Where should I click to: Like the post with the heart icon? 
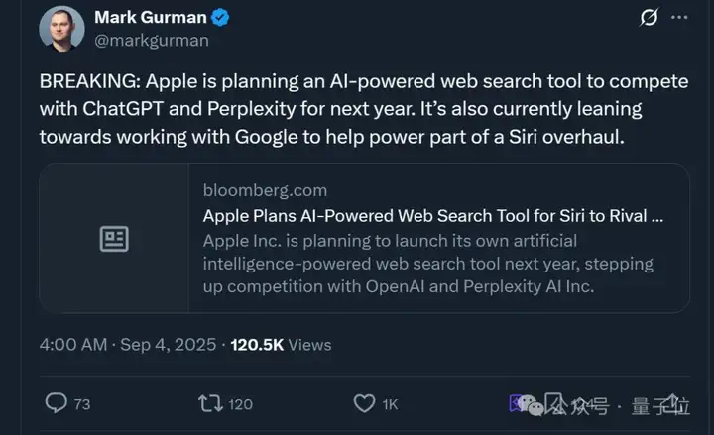point(364,403)
